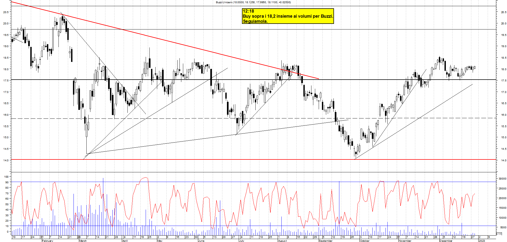The height and width of the screenshot is (242, 507).
Task: Click the 'April' month label
Action: click(x=125, y=241)
